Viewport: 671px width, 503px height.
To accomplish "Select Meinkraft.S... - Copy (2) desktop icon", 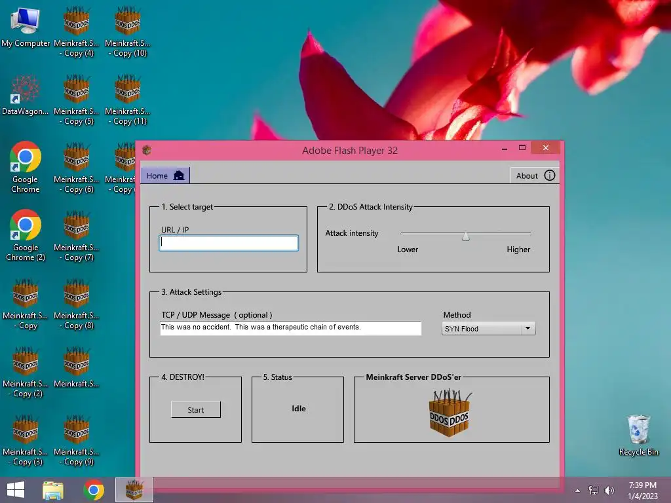I will click(26, 372).
